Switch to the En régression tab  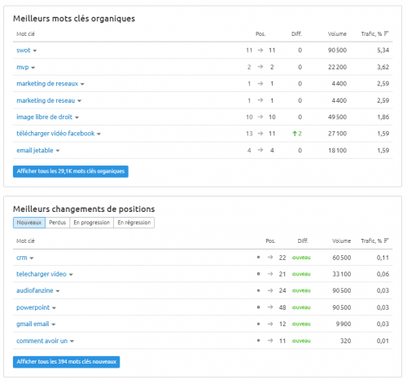pos(134,223)
